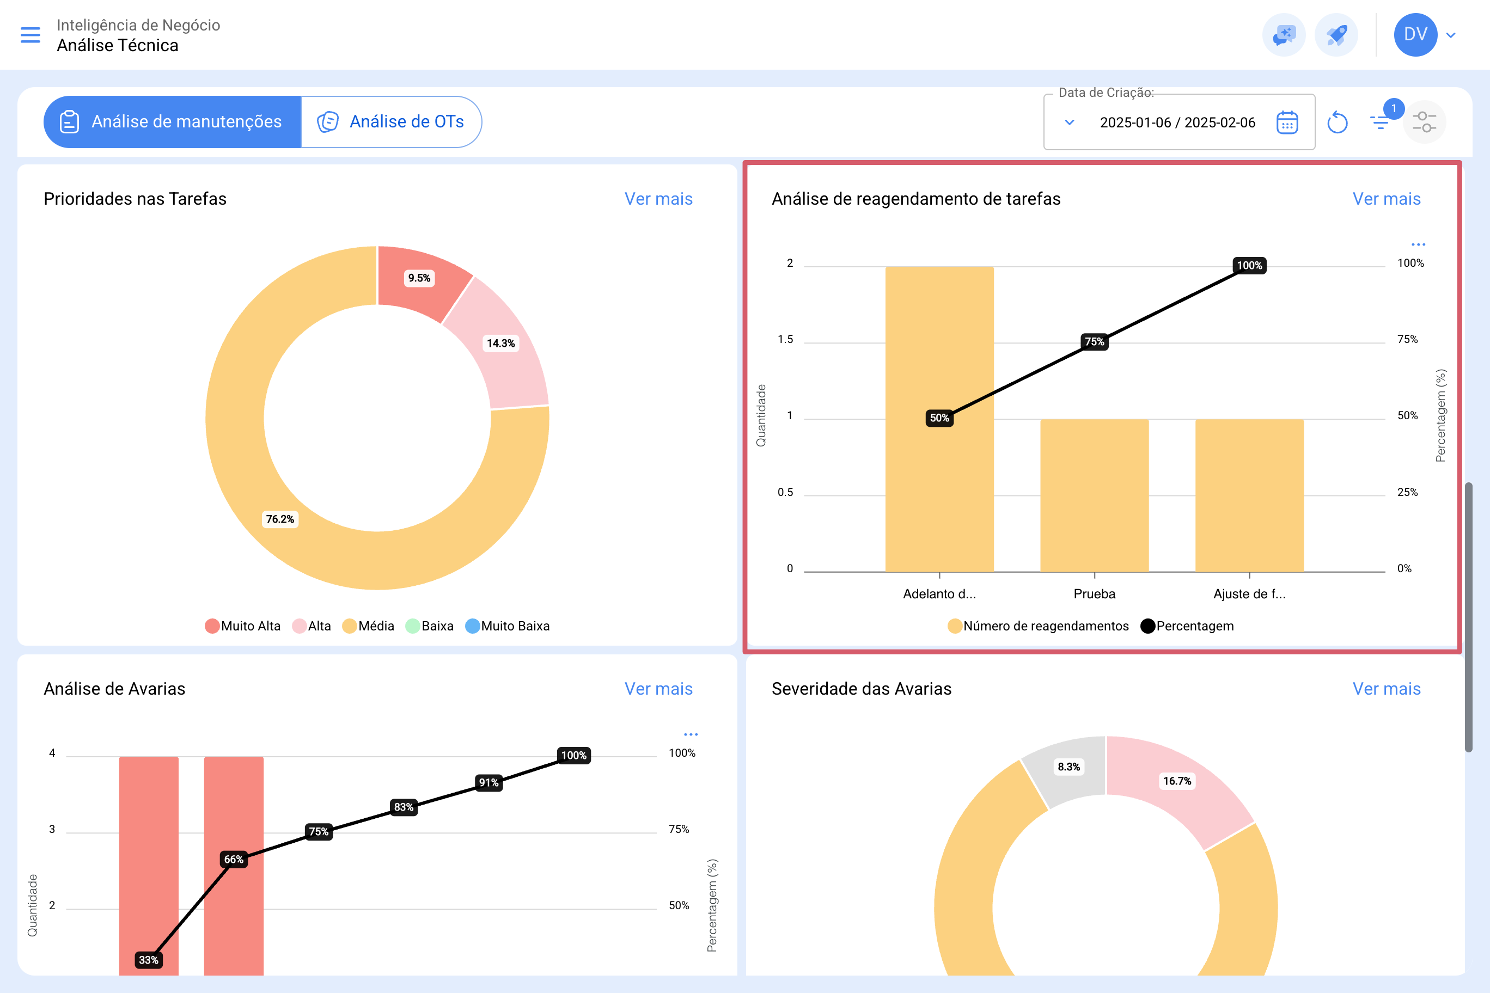Click the 66% point in Avarias chart
This screenshot has height=993, width=1490.
tap(234, 860)
